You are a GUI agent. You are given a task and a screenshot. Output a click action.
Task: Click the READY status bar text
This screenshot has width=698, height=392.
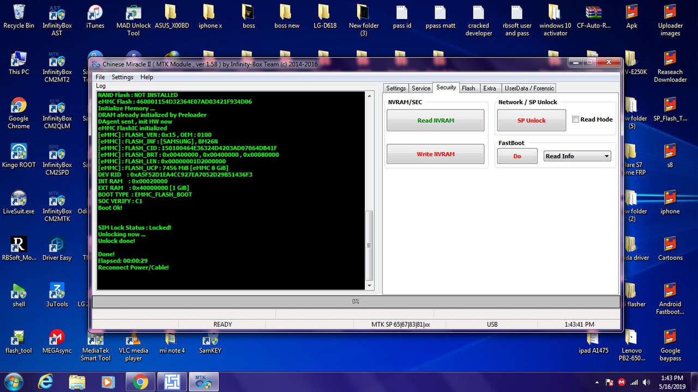(222, 324)
